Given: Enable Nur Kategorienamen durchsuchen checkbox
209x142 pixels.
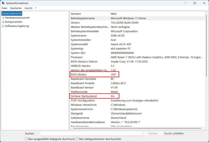Looking at the screenshot, I should 77,139.
